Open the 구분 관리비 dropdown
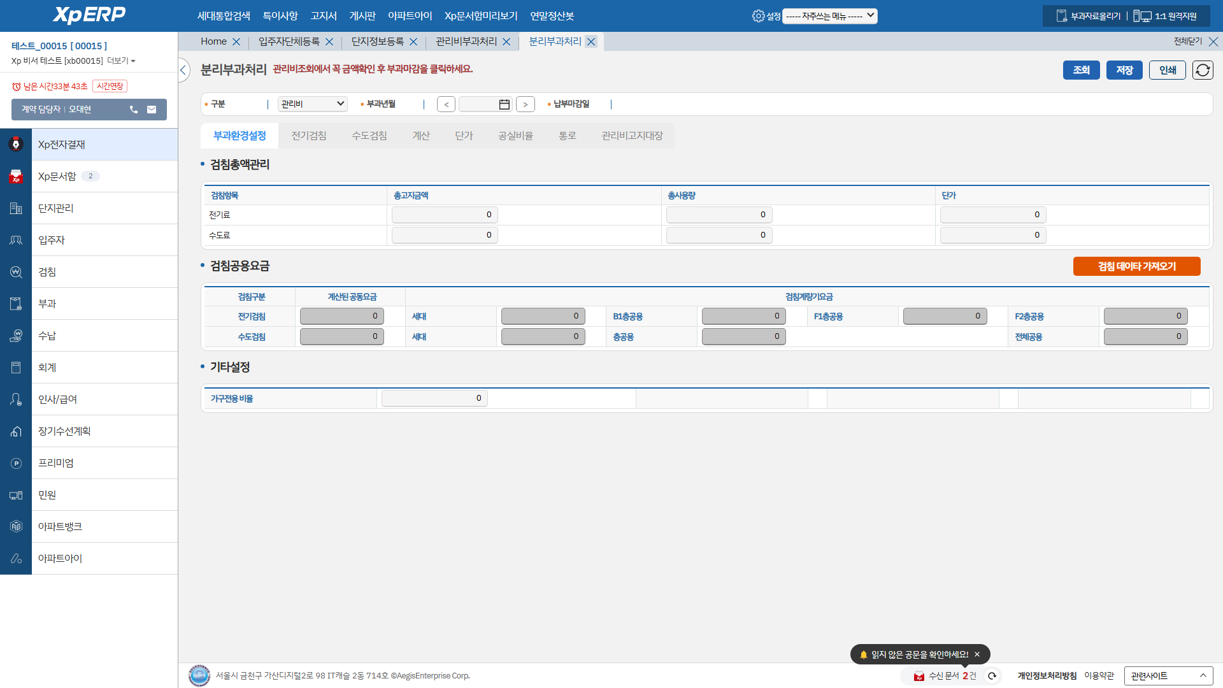Viewport: 1223px width, 688px height. [x=312, y=104]
